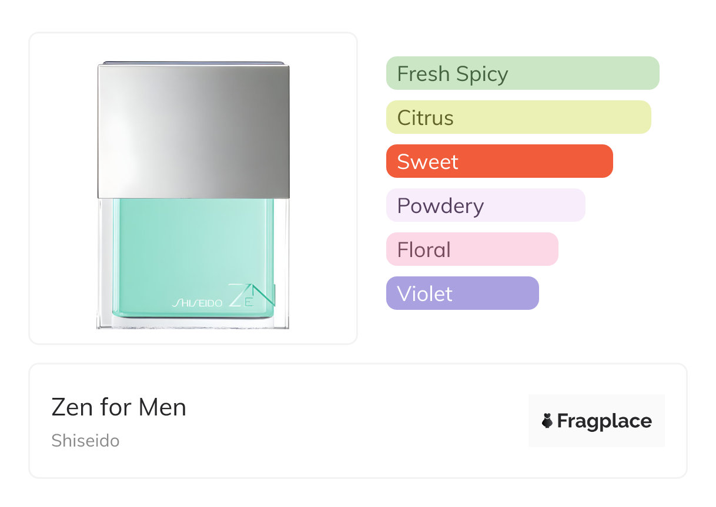Click the silver cap of the bottle
This screenshot has height=507, width=716.
pos(193,131)
